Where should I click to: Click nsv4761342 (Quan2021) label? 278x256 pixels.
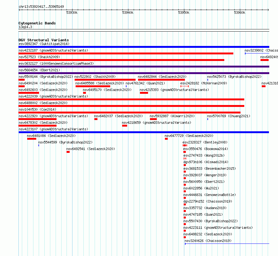[145, 83]
